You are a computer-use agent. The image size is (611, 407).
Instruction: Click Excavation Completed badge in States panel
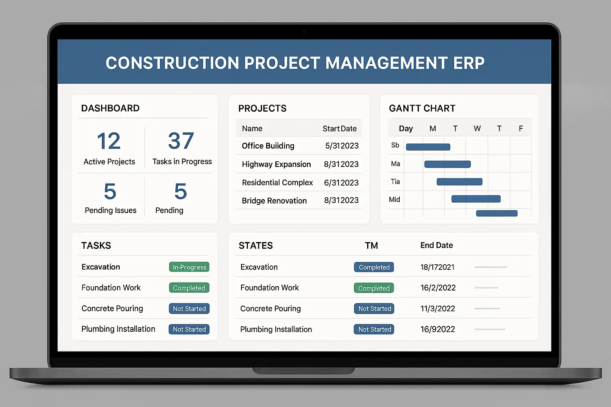coord(374,267)
